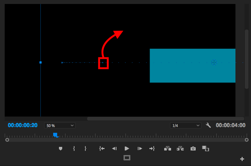
Task: Click the Mark Out bracket icon
Action: tap(85, 149)
